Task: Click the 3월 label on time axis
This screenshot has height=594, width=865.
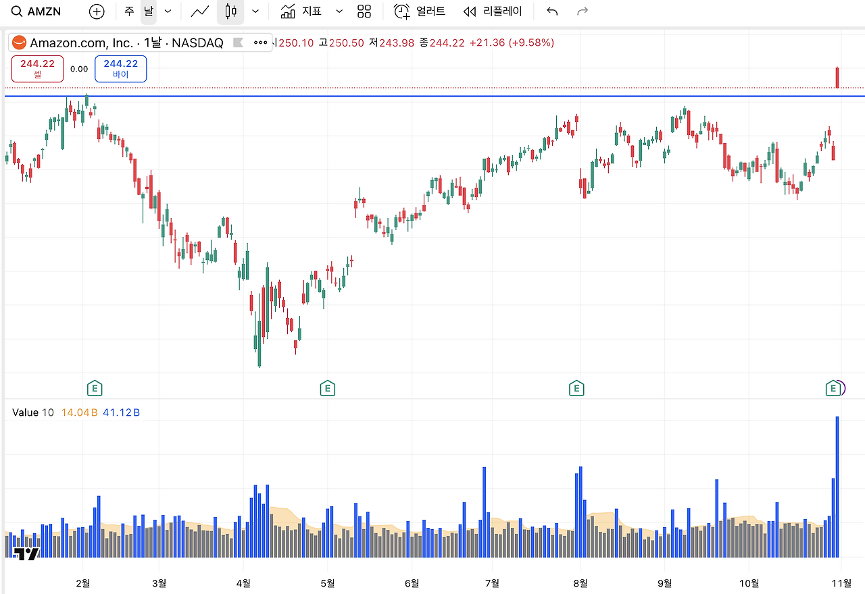Action: pos(159,583)
